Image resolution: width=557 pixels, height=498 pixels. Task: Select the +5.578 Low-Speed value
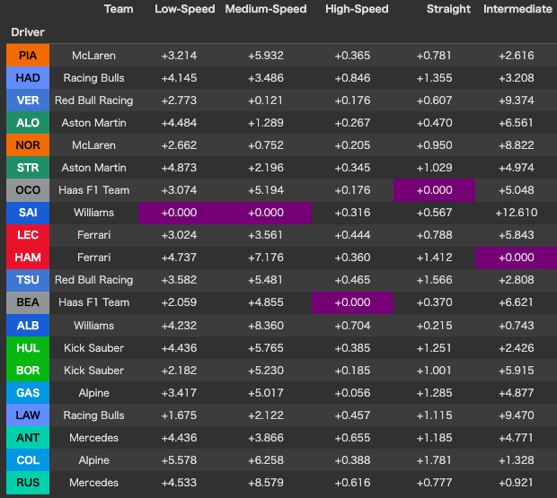point(179,460)
